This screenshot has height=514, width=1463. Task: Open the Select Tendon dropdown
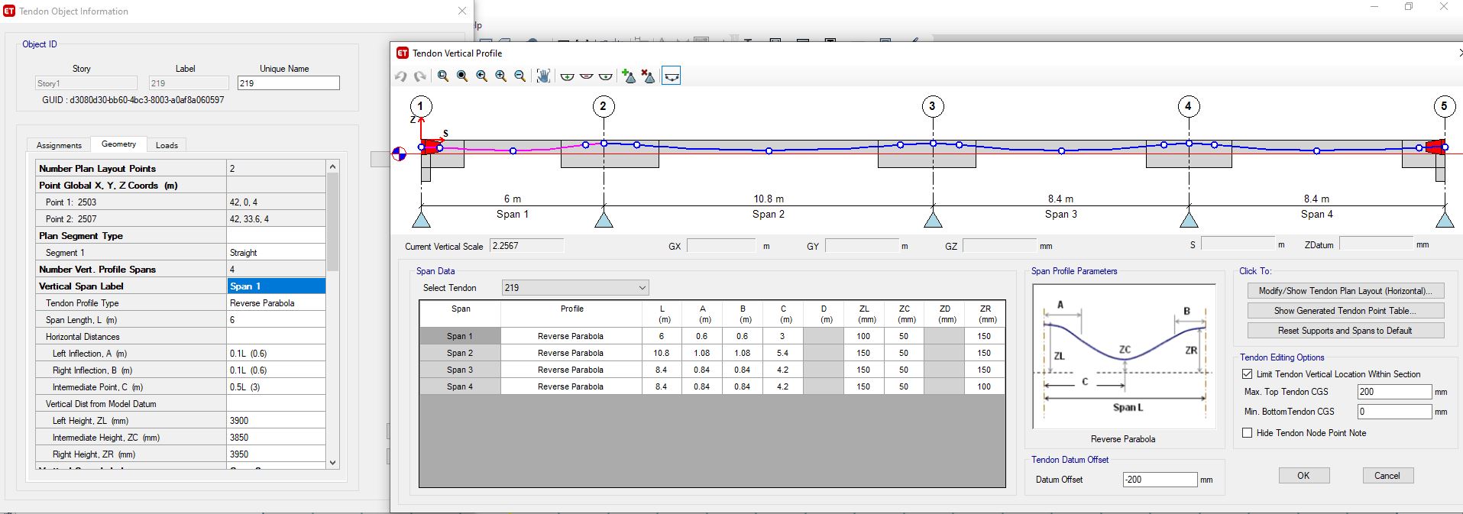tap(575, 288)
